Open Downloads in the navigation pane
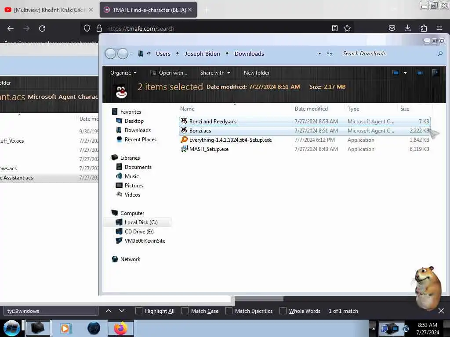Screen dimensions: 450x337 coord(138,130)
